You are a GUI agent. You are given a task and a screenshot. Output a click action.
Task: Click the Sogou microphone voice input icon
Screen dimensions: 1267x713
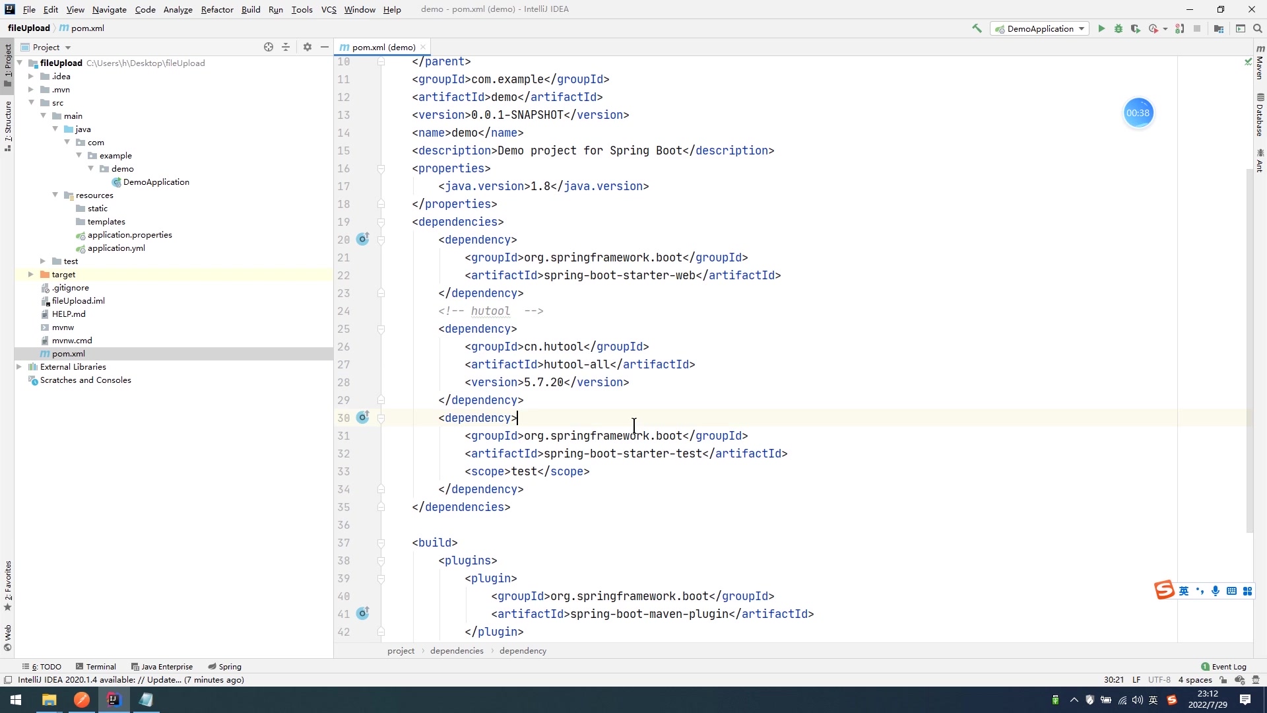pos(1216,591)
